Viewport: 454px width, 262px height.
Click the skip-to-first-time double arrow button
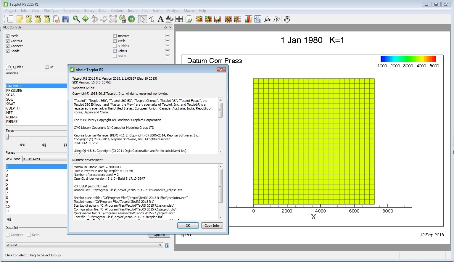(22, 145)
